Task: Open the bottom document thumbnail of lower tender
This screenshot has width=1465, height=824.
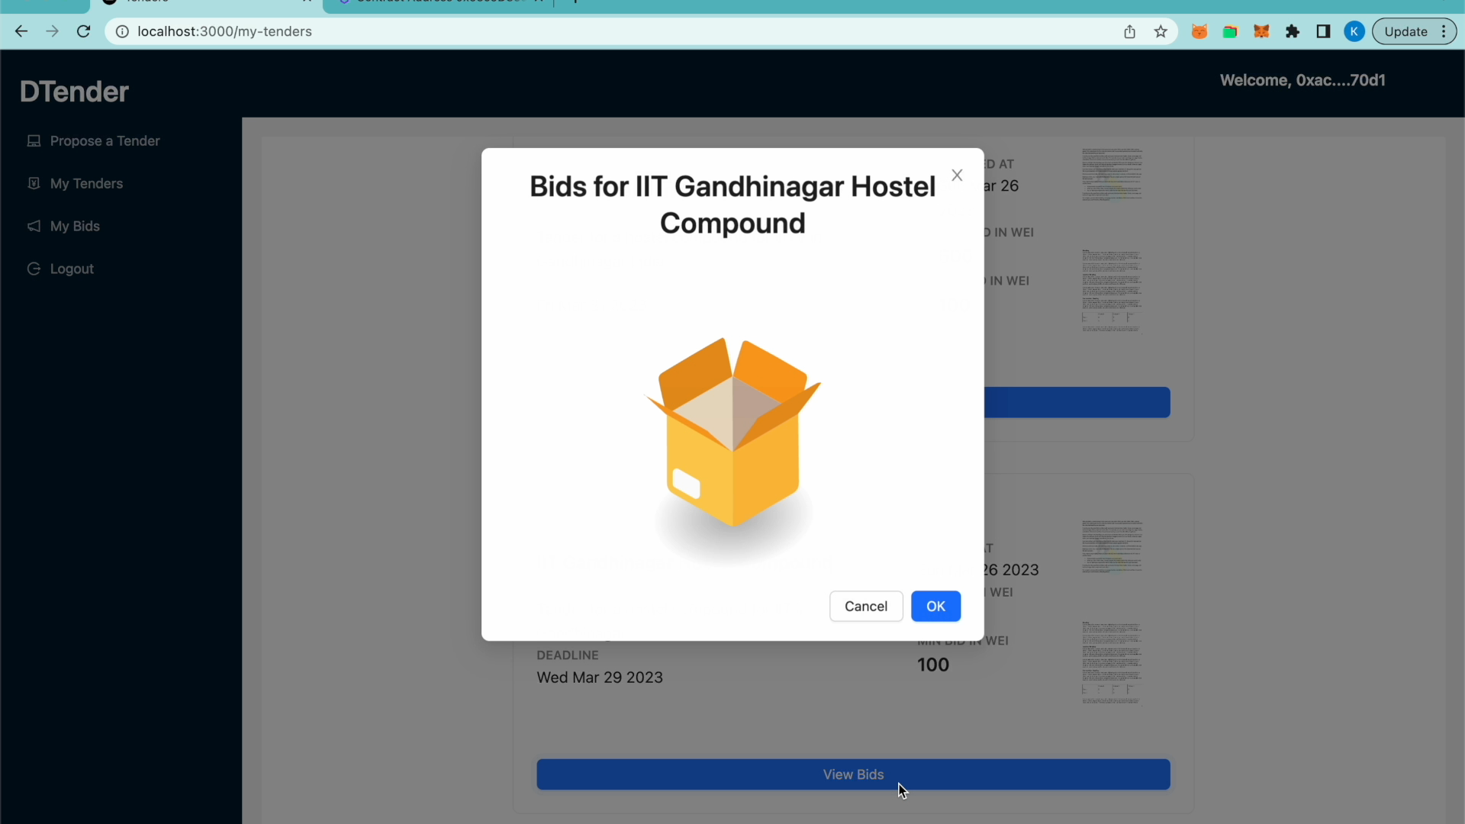Action: coord(1112,663)
